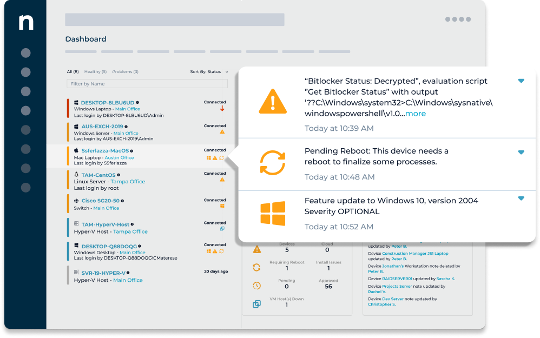Click the Apple icon next to Ssferlazza-MacOS

click(x=76, y=150)
